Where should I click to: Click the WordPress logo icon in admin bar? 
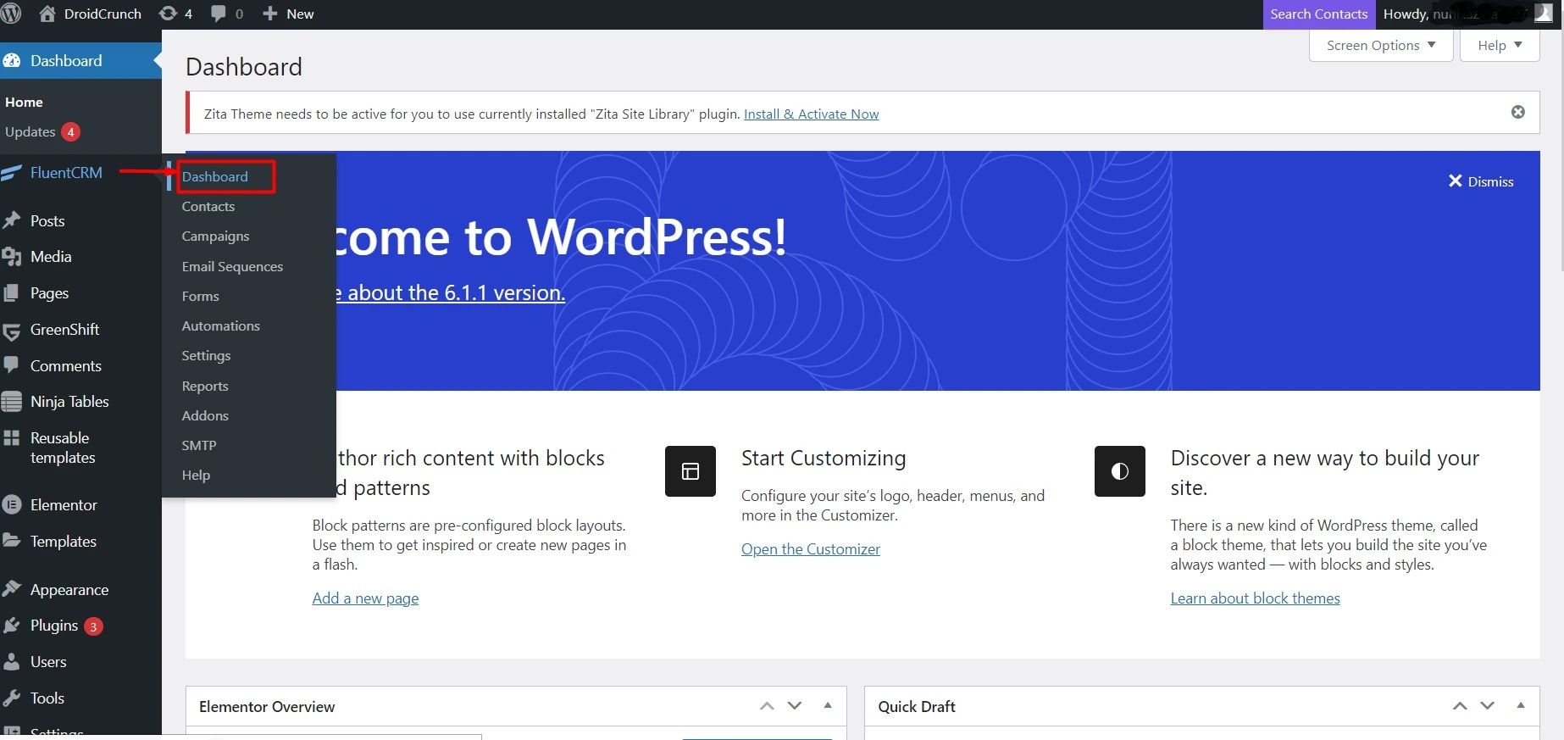pyautogui.click(x=11, y=14)
